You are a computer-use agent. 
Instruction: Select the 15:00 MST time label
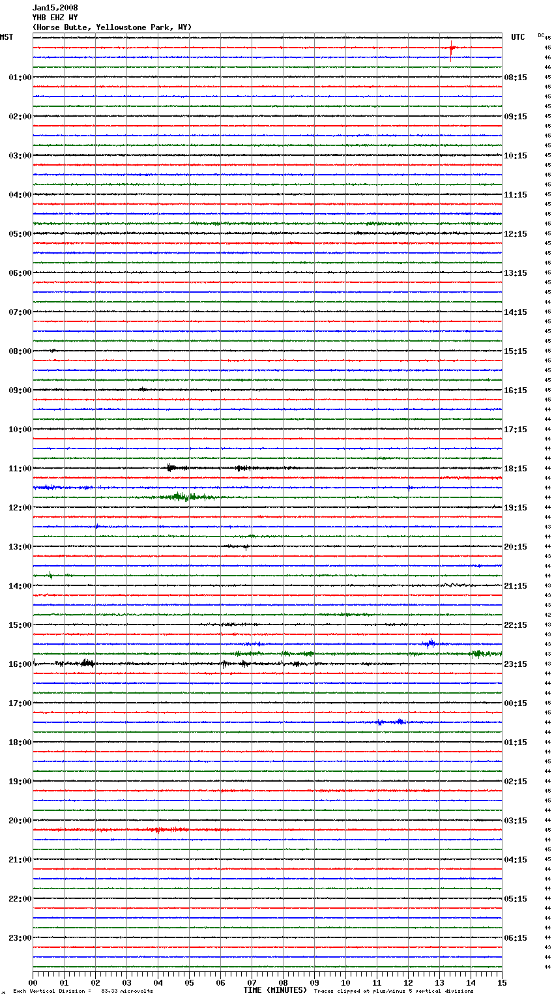click(x=20, y=625)
